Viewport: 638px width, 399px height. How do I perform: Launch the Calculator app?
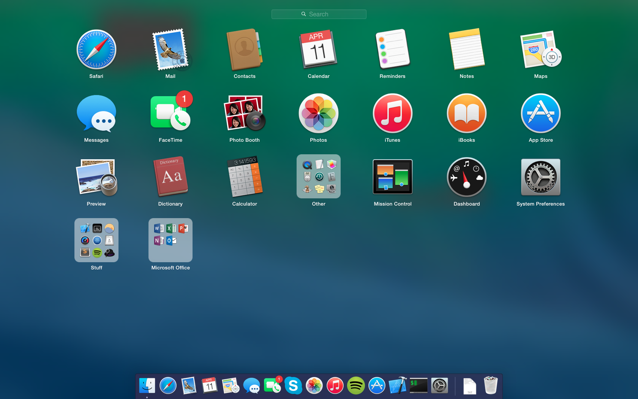click(245, 177)
